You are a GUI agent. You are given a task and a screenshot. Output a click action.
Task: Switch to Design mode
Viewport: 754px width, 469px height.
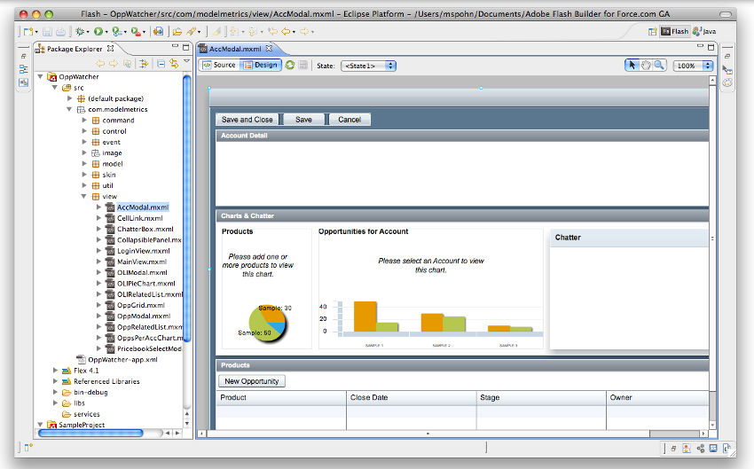260,66
